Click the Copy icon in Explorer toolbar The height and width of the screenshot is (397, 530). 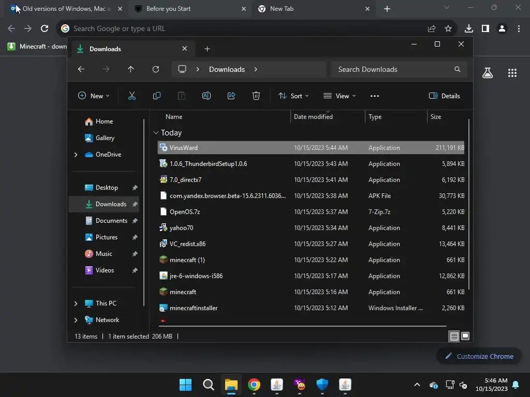pyautogui.click(x=157, y=96)
